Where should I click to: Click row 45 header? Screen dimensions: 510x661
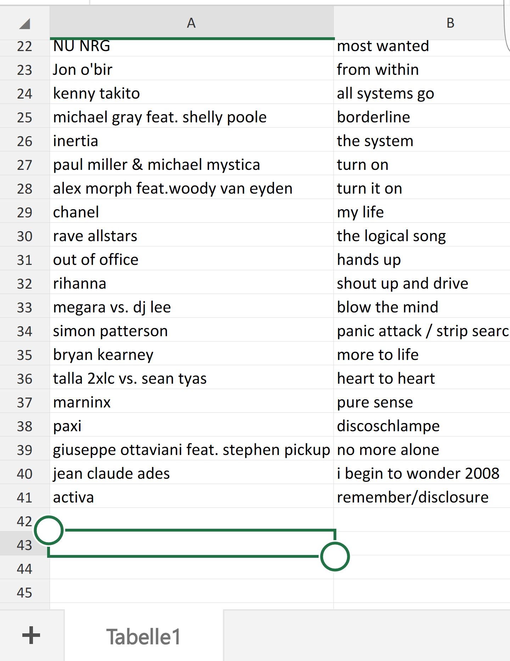pyautogui.click(x=24, y=593)
